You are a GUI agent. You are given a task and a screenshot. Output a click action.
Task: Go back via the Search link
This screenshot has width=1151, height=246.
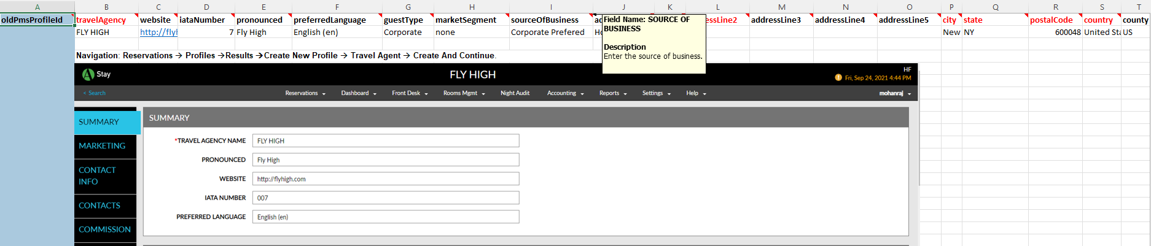click(95, 93)
